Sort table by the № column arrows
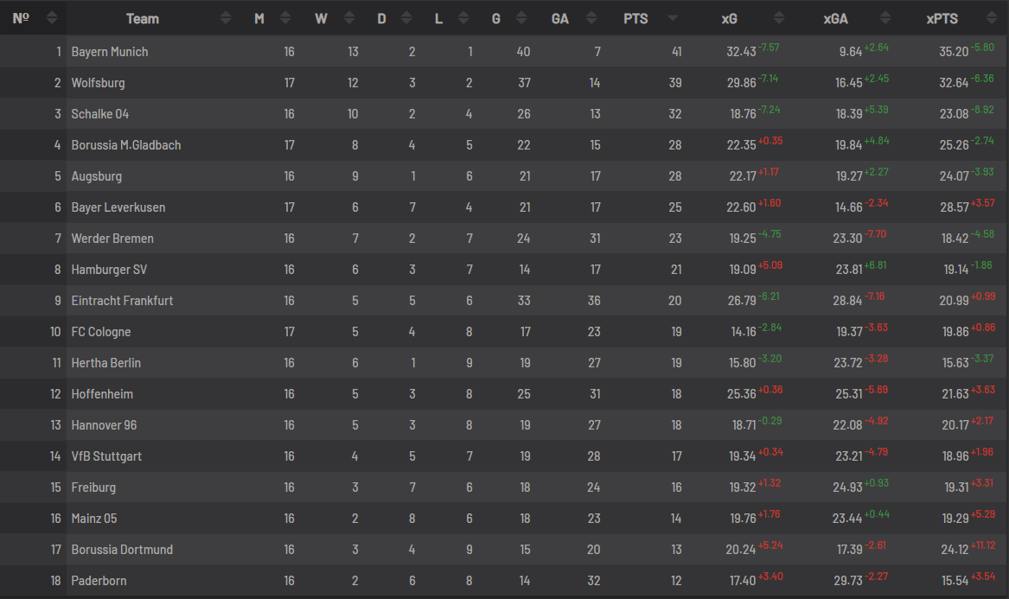Viewport: 1009px width, 599px height. [52, 18]
